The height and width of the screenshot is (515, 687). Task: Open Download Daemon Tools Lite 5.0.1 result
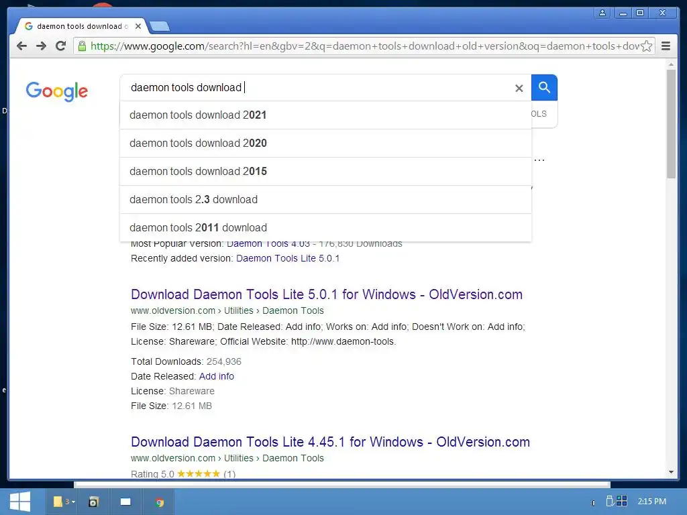[327, 294]
